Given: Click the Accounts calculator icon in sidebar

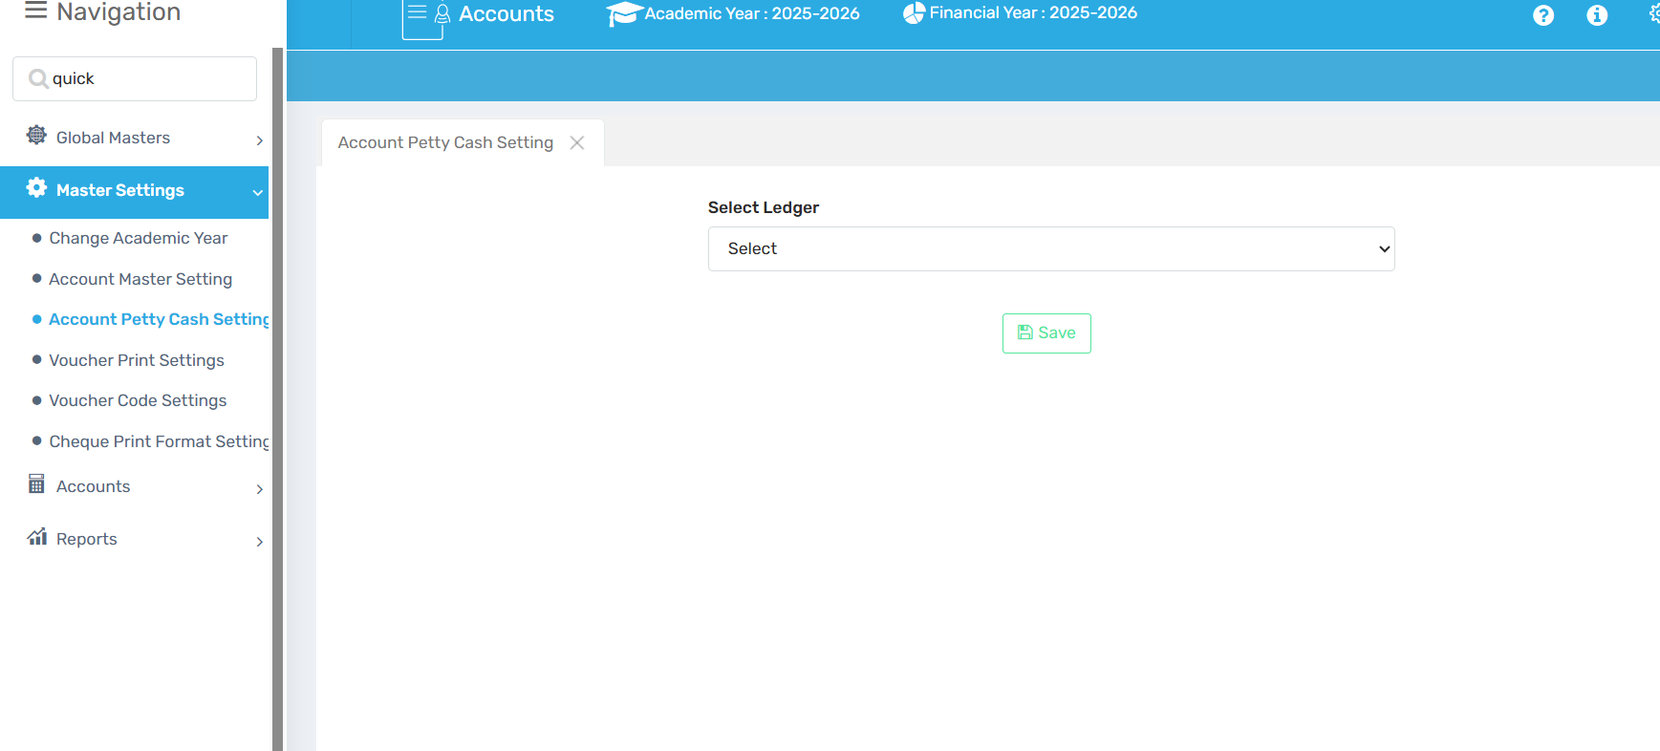Looking at the screenshot, I should [36, 484].
